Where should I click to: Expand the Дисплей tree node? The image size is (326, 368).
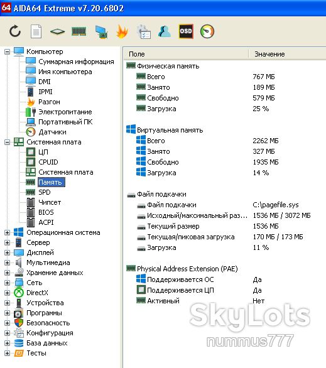(8, 252)
